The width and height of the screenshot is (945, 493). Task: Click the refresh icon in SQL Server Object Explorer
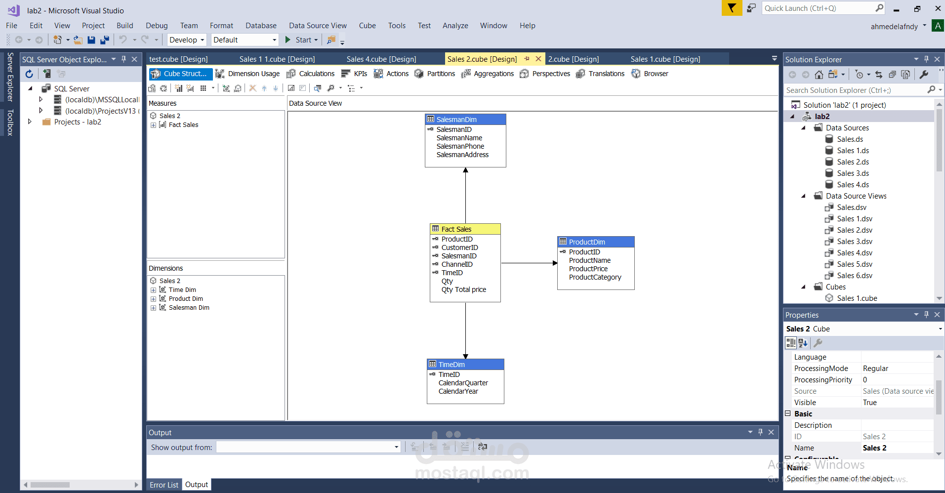tap(29, 74)
